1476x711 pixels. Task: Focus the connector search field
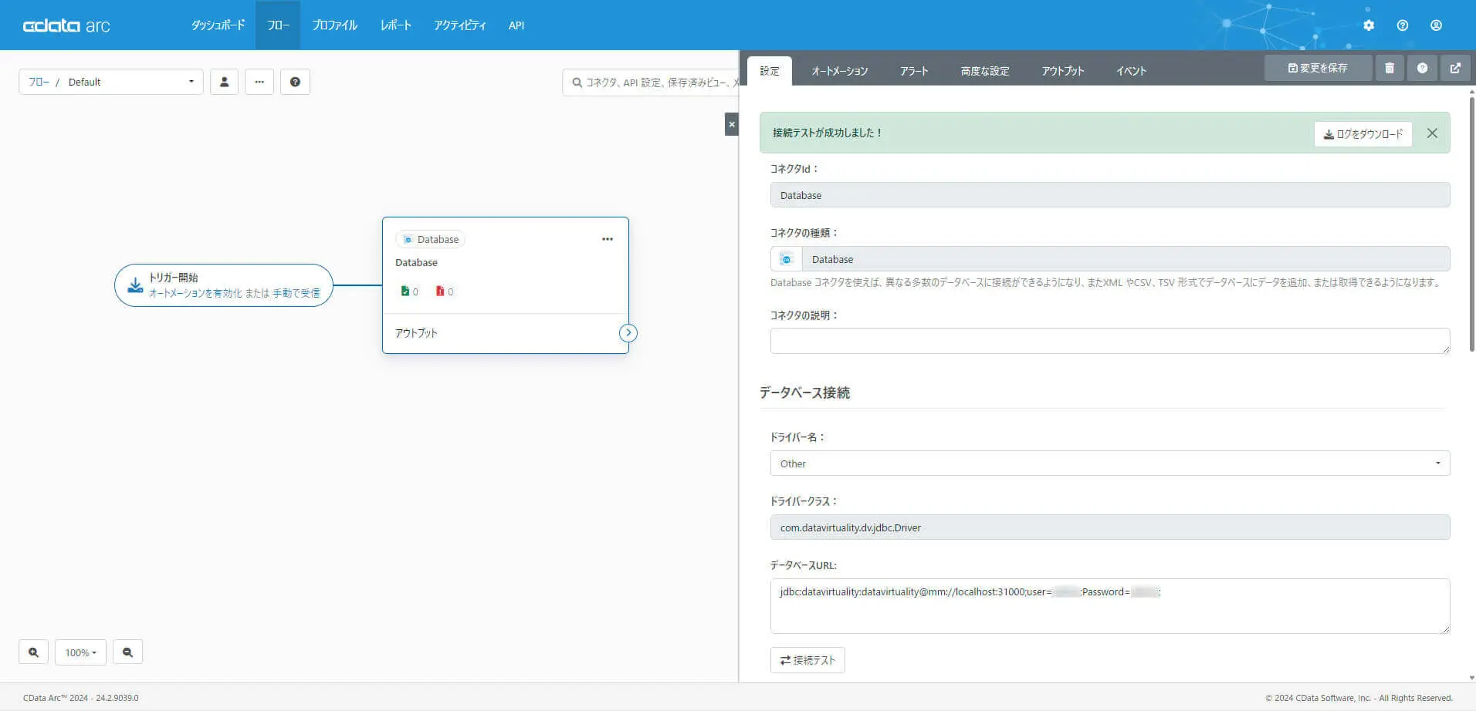click(650, 82)
